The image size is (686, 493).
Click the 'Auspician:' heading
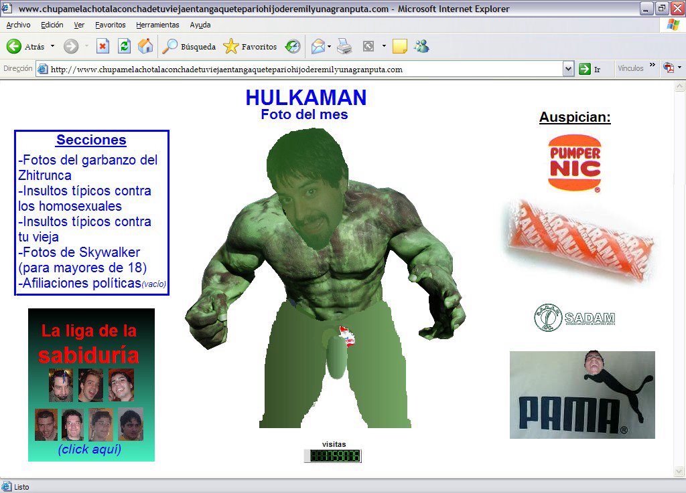[575, 117]
